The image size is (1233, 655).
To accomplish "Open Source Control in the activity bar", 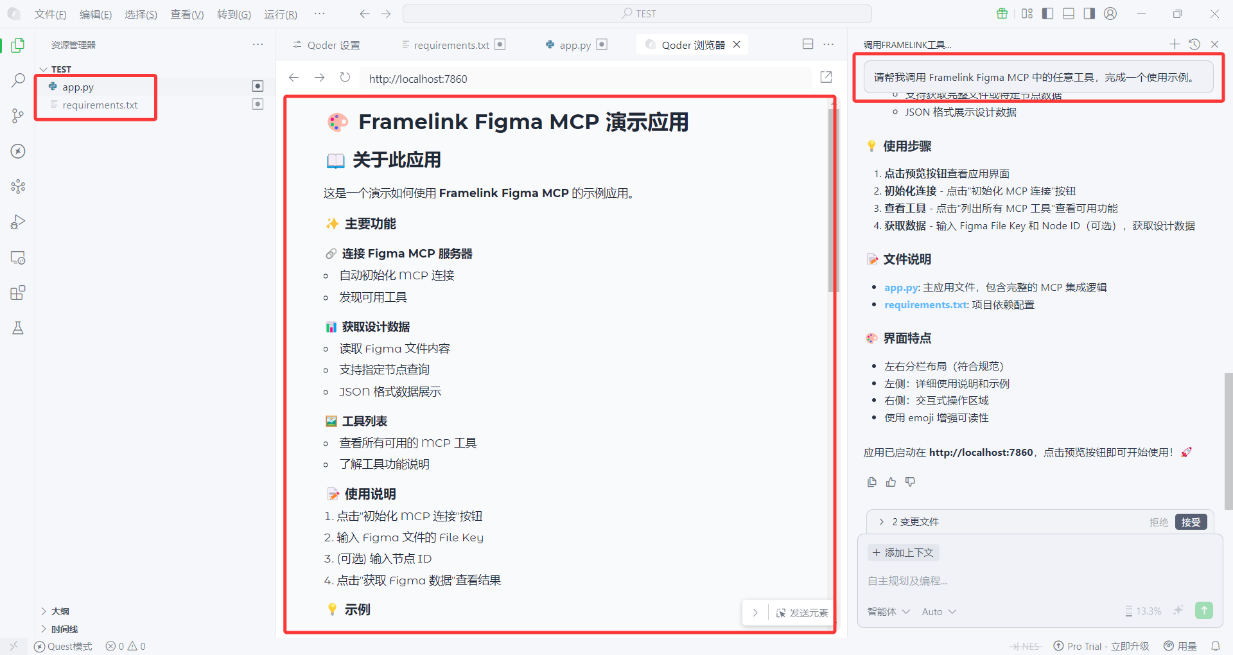I will pos(17,116).
